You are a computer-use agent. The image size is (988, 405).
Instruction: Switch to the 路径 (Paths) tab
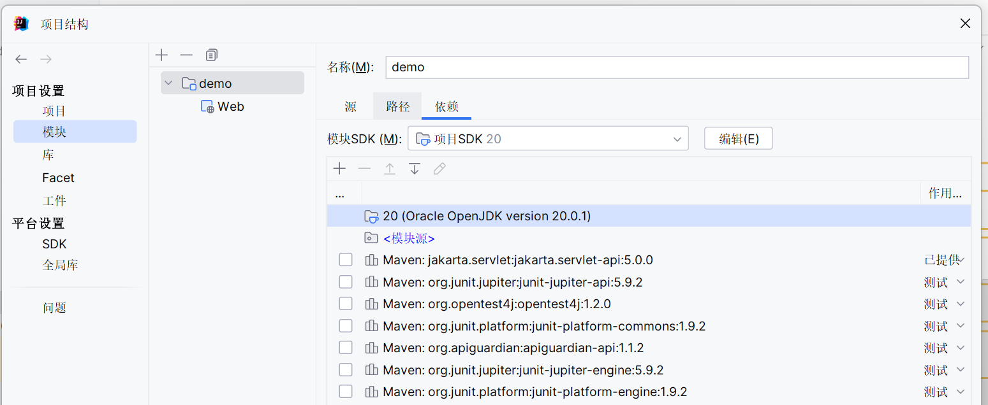pyautogui.click(x=397, y=107)
